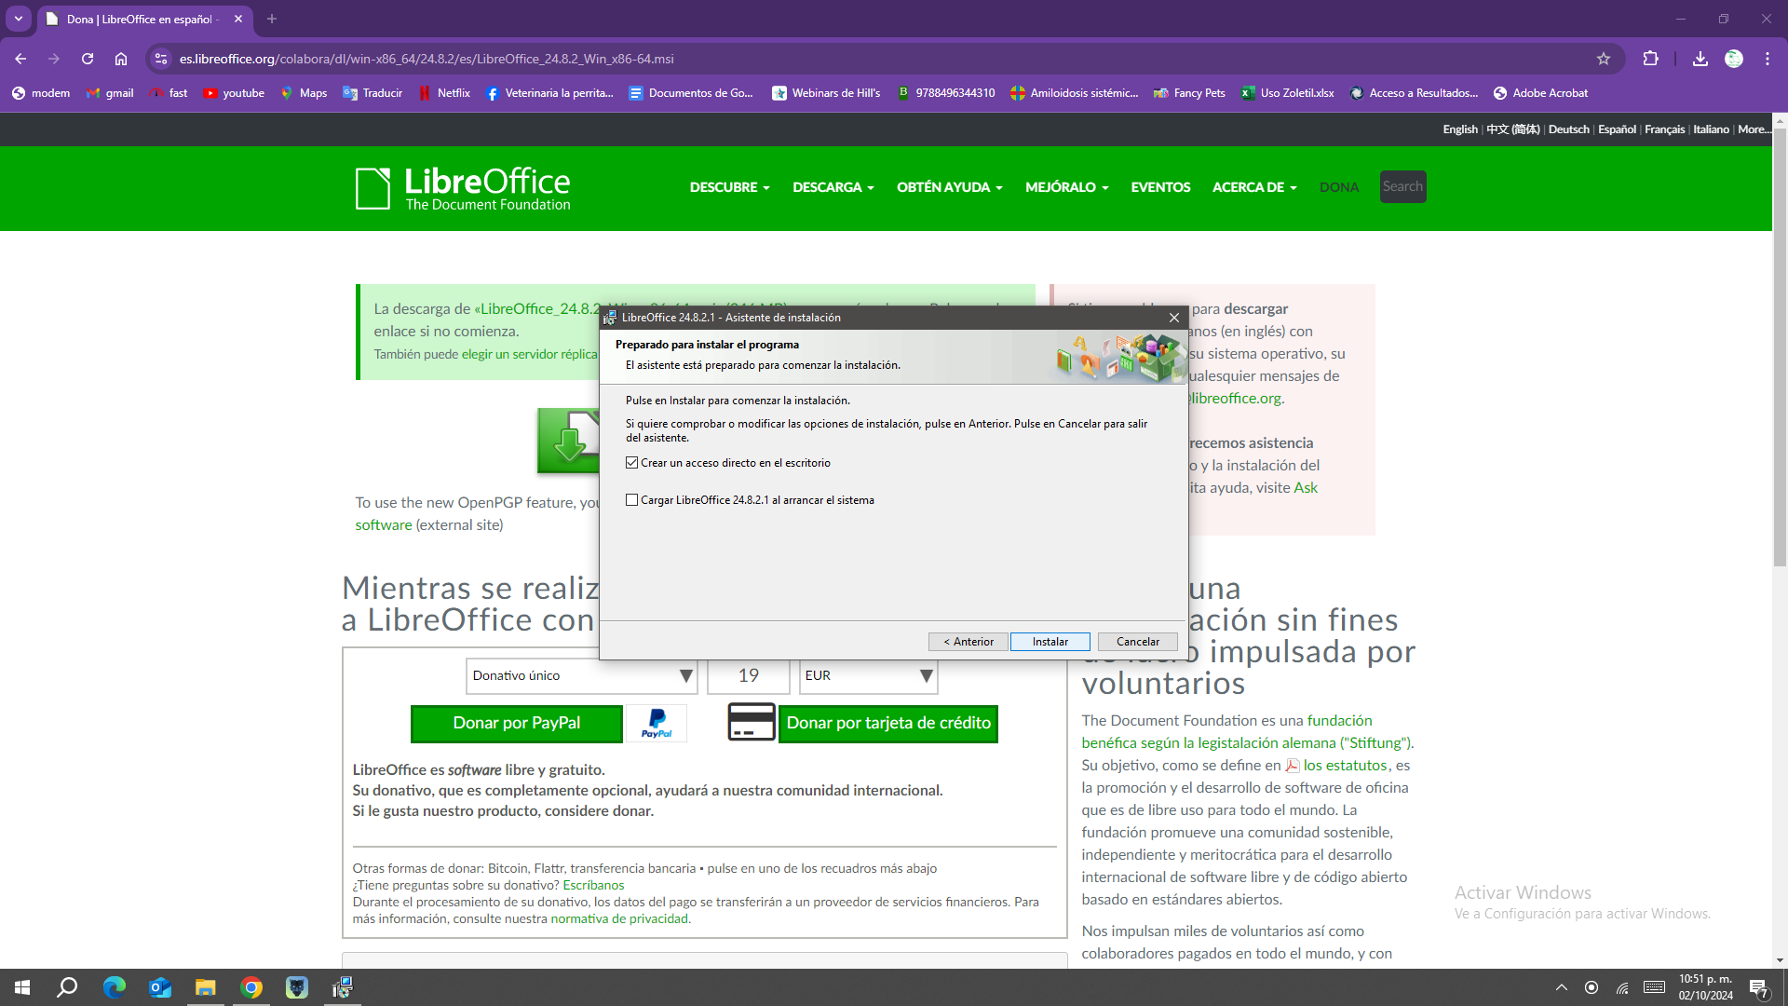The image size is (1788, 1006).
Task: Open the Traducir bookmark
Action: coord(372,93)
